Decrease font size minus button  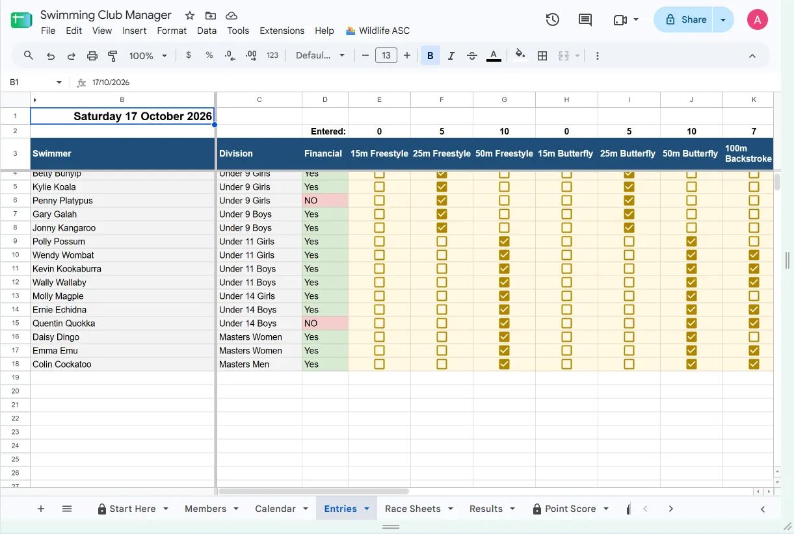tap(365, 56)
